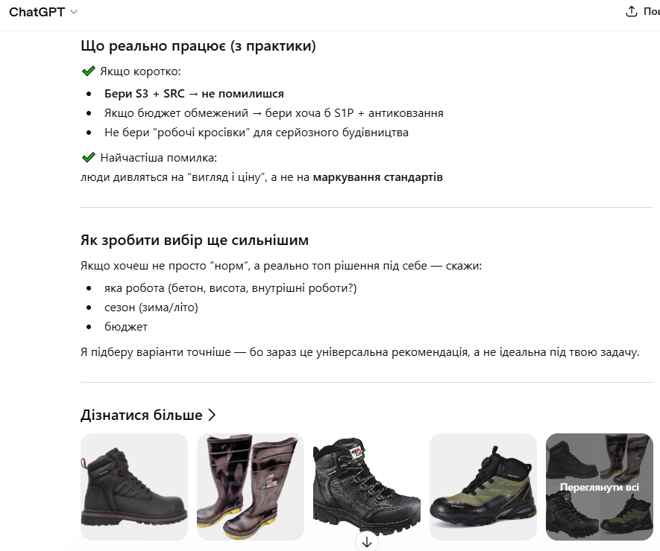Open the tall rubber boots thumbnail

[250, 486]
